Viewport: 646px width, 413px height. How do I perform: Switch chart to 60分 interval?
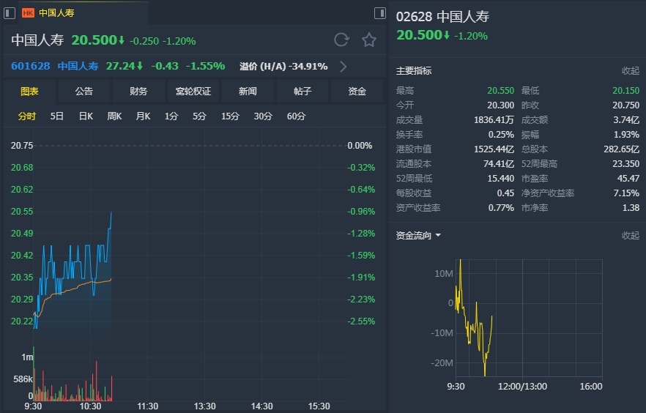pos(296,116)
